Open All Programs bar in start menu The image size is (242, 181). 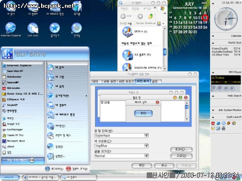tap(23, 160)
